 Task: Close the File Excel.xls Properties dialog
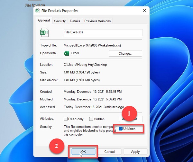pos(144,11)
